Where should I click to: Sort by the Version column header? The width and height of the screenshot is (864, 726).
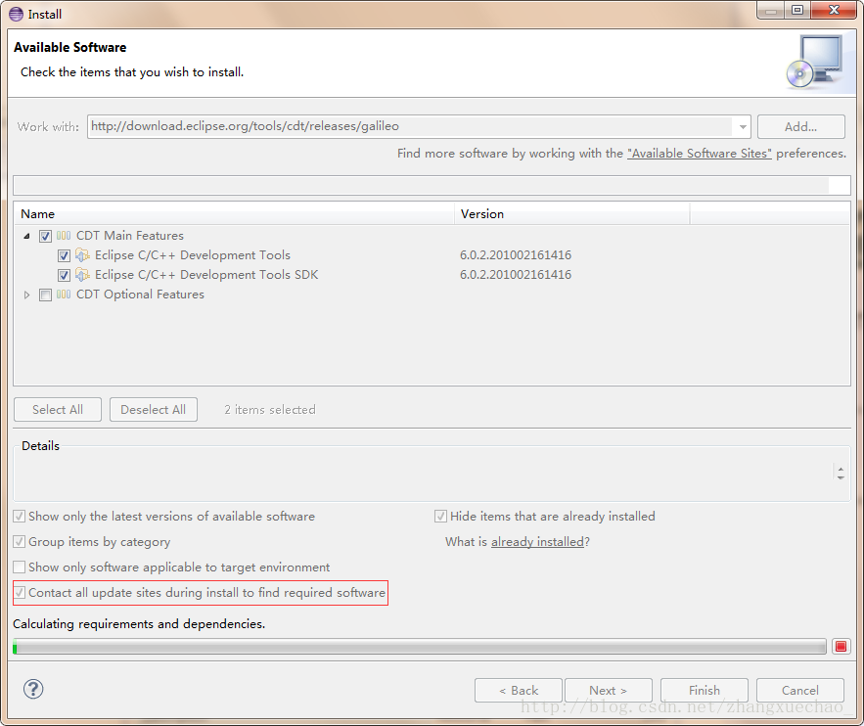[572, 213]
